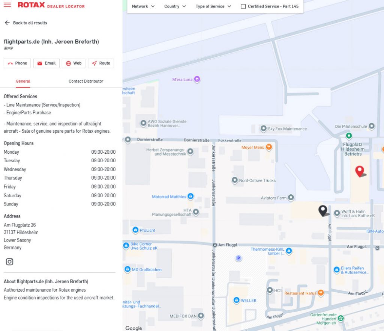Image resolution: width=384 pixels, height=331 pixels.
Task: Click the Google logo on map
Action: pos(133,328)
